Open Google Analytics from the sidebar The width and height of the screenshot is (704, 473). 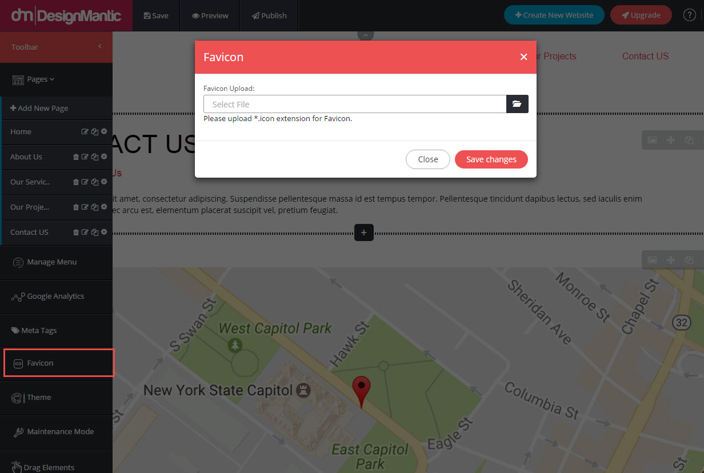(x=55, y=296)
